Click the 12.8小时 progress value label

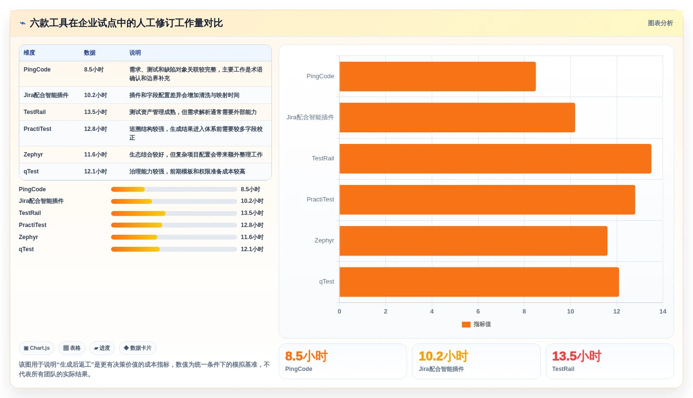252,225
